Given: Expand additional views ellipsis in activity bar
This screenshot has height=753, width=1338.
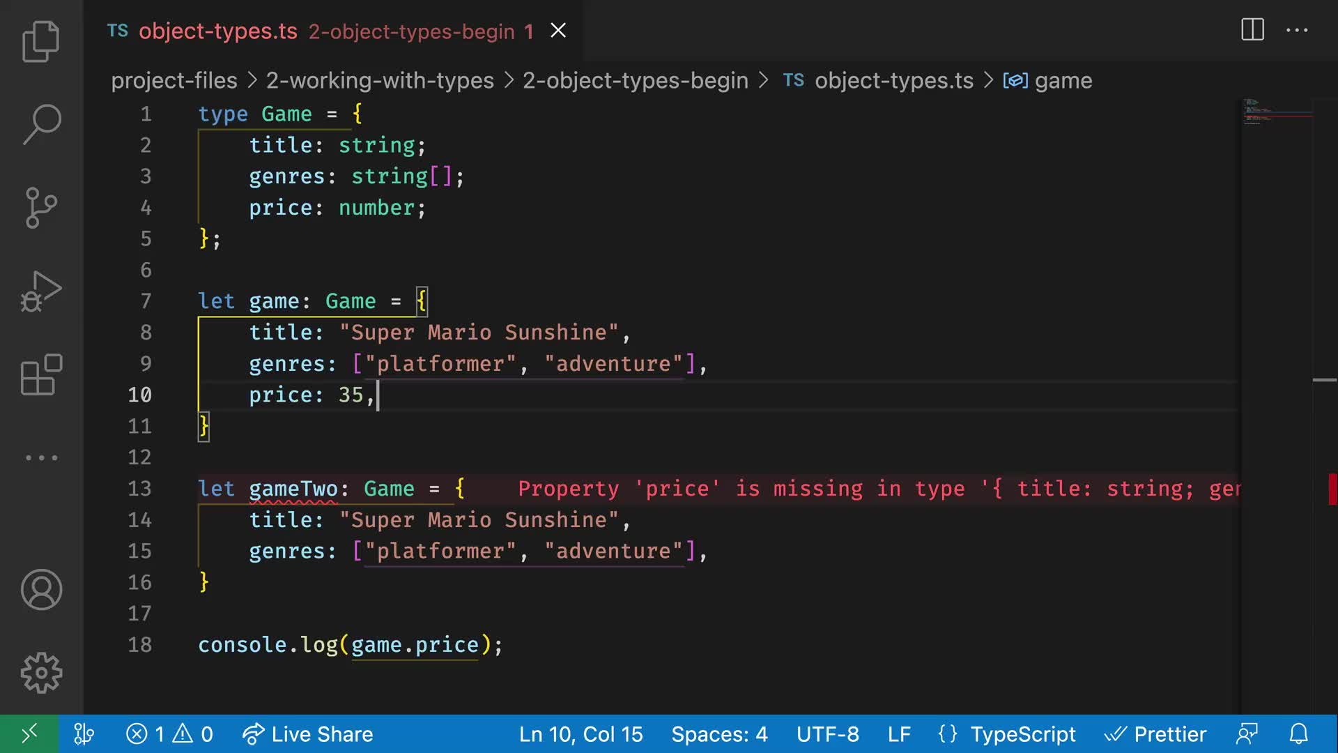Looking at the screenshot, I should click(41, 458).
